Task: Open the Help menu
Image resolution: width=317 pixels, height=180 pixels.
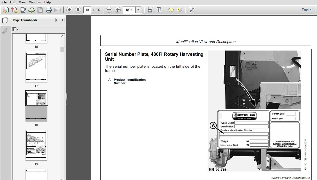Action: click(47, 2)
